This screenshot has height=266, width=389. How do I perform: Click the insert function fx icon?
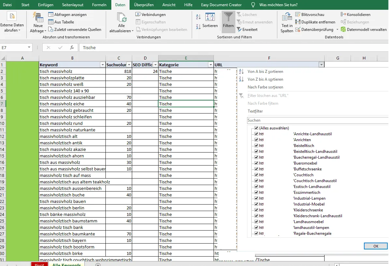click(x=72, y=47)
